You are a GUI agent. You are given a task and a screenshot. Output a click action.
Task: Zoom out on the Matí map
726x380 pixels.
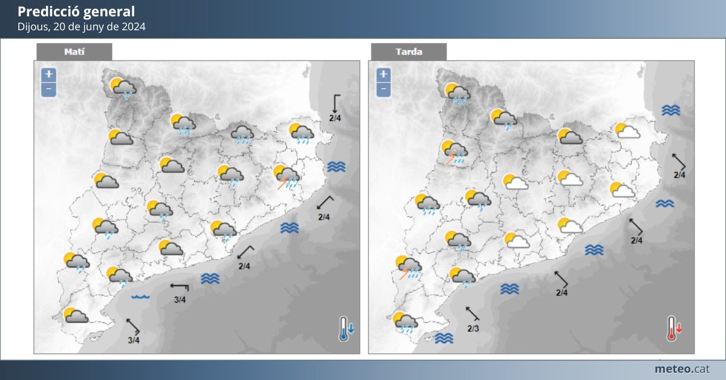pyautogui.click(x=49, y=90)
